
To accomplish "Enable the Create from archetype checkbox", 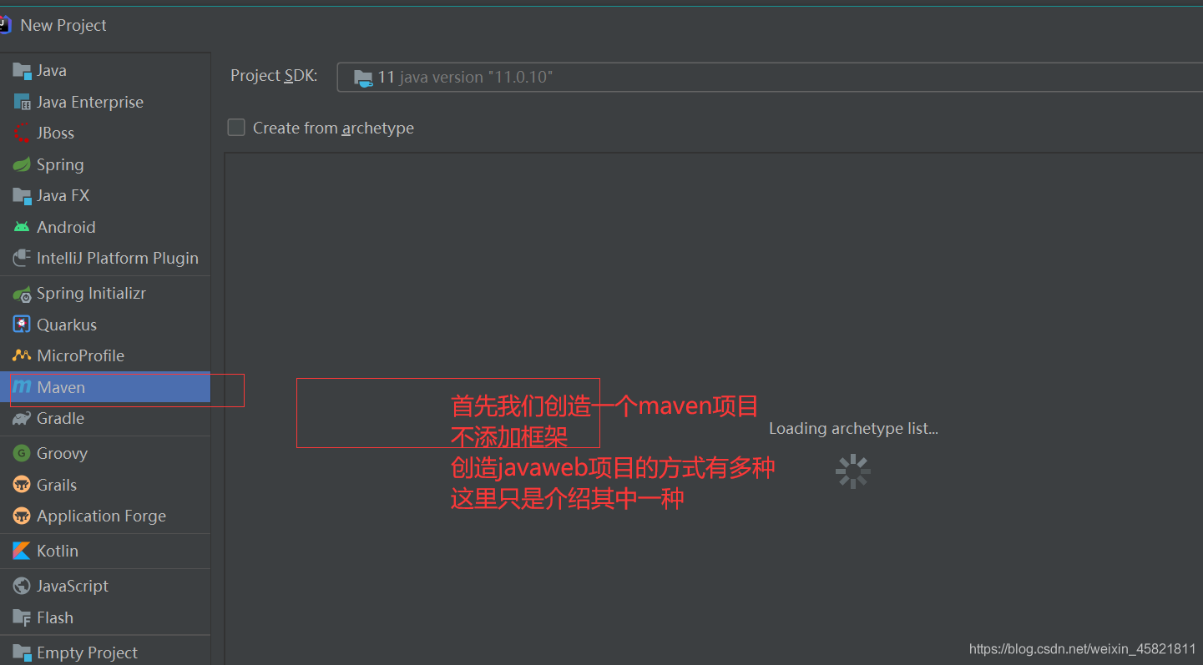I will pyautogui.click(x=236, y=127).
